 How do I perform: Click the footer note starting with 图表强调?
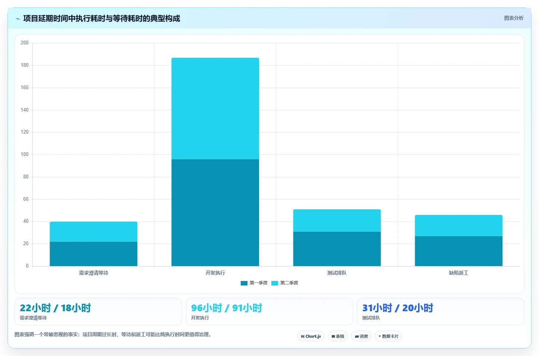pyautogui.click(x=113, y=334)
